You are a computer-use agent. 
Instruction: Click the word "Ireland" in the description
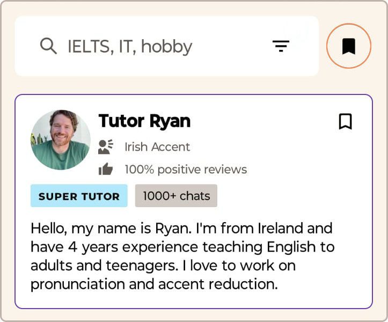(280, 228)
